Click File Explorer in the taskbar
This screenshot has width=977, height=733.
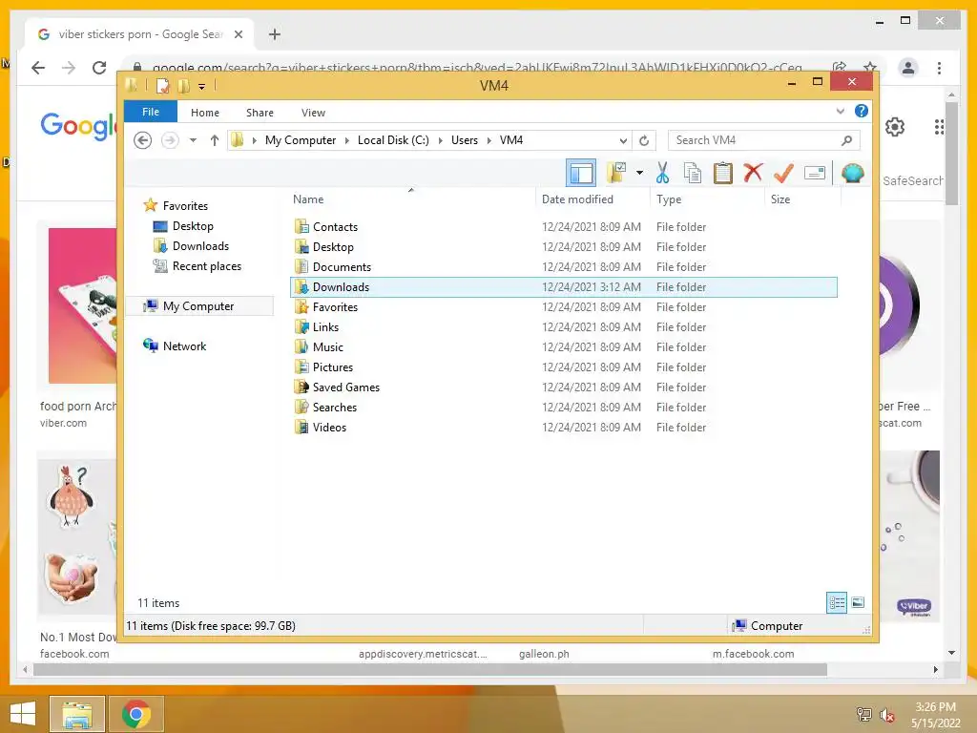(x=76, y=714)
